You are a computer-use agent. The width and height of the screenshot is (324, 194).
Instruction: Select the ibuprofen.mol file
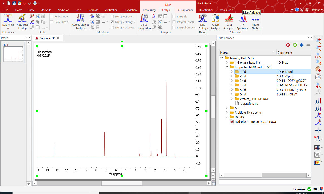249,103
